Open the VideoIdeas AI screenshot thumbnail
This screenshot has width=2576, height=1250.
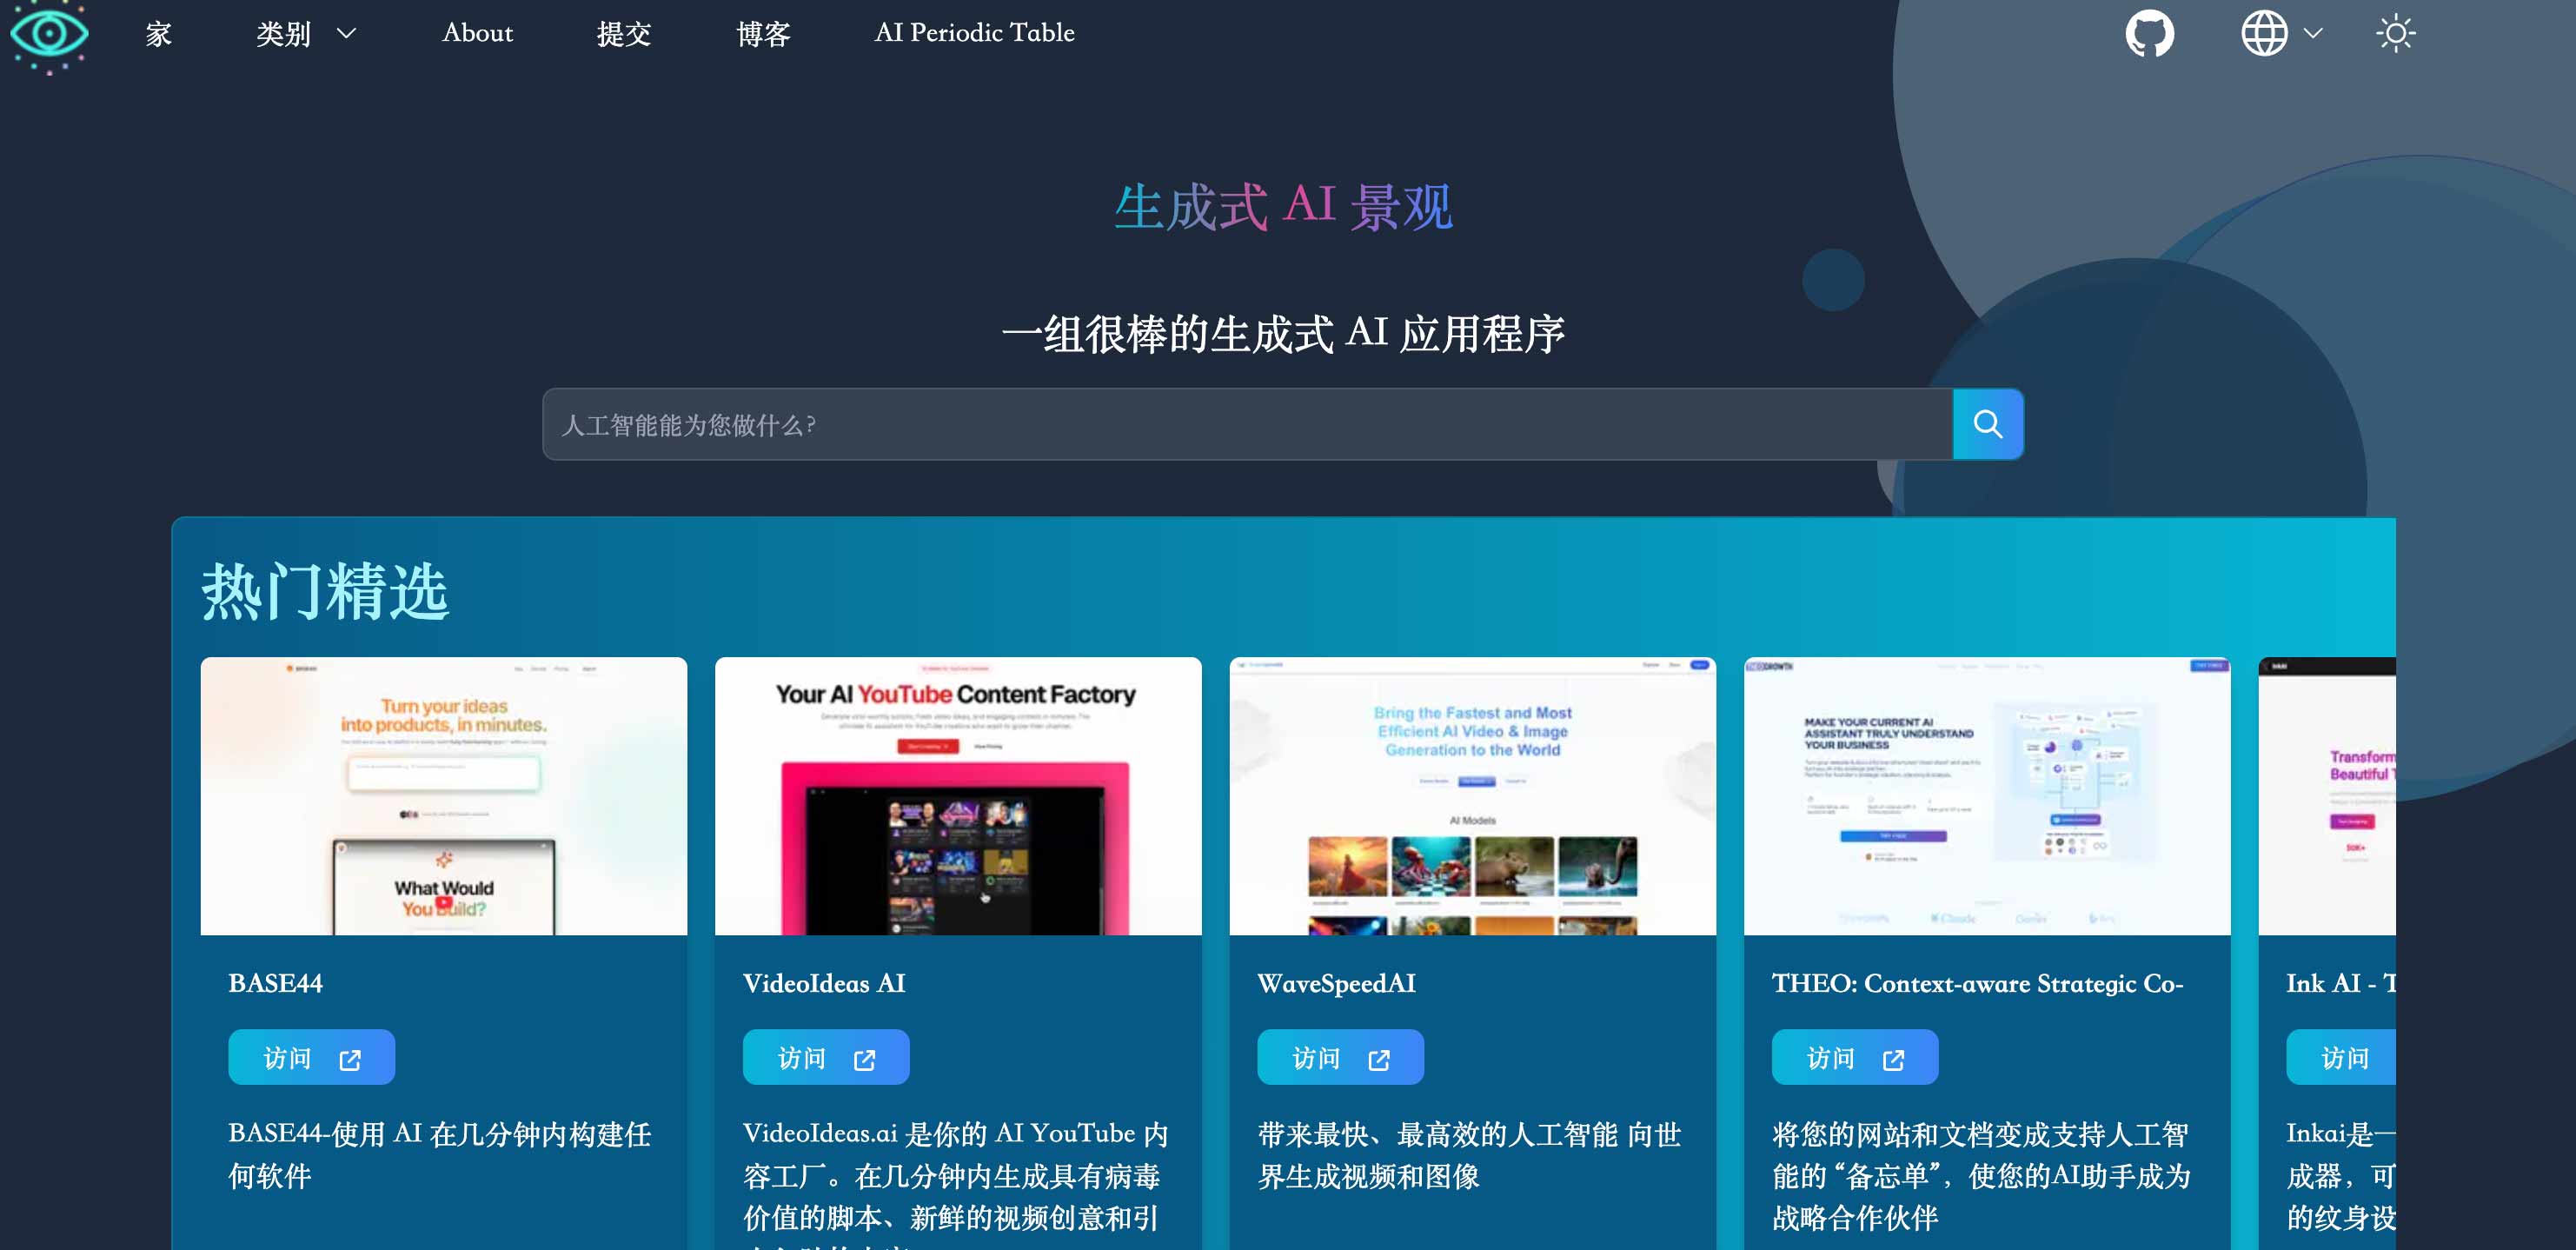point(958,796)
